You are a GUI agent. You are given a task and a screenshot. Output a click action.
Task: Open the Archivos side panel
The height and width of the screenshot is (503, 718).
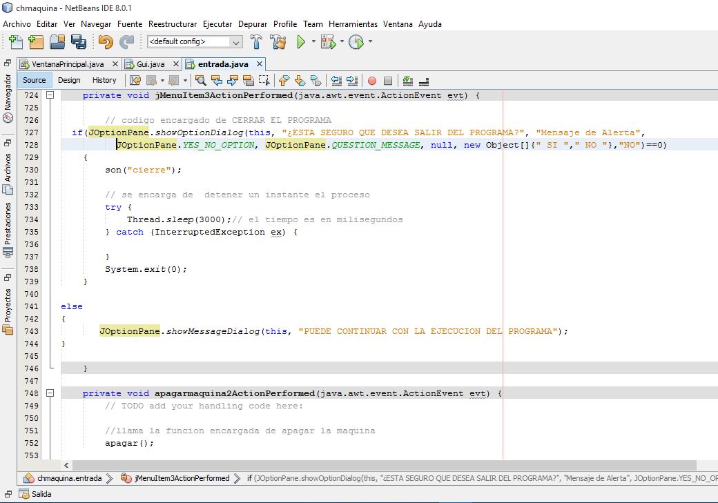coord(8,173)
